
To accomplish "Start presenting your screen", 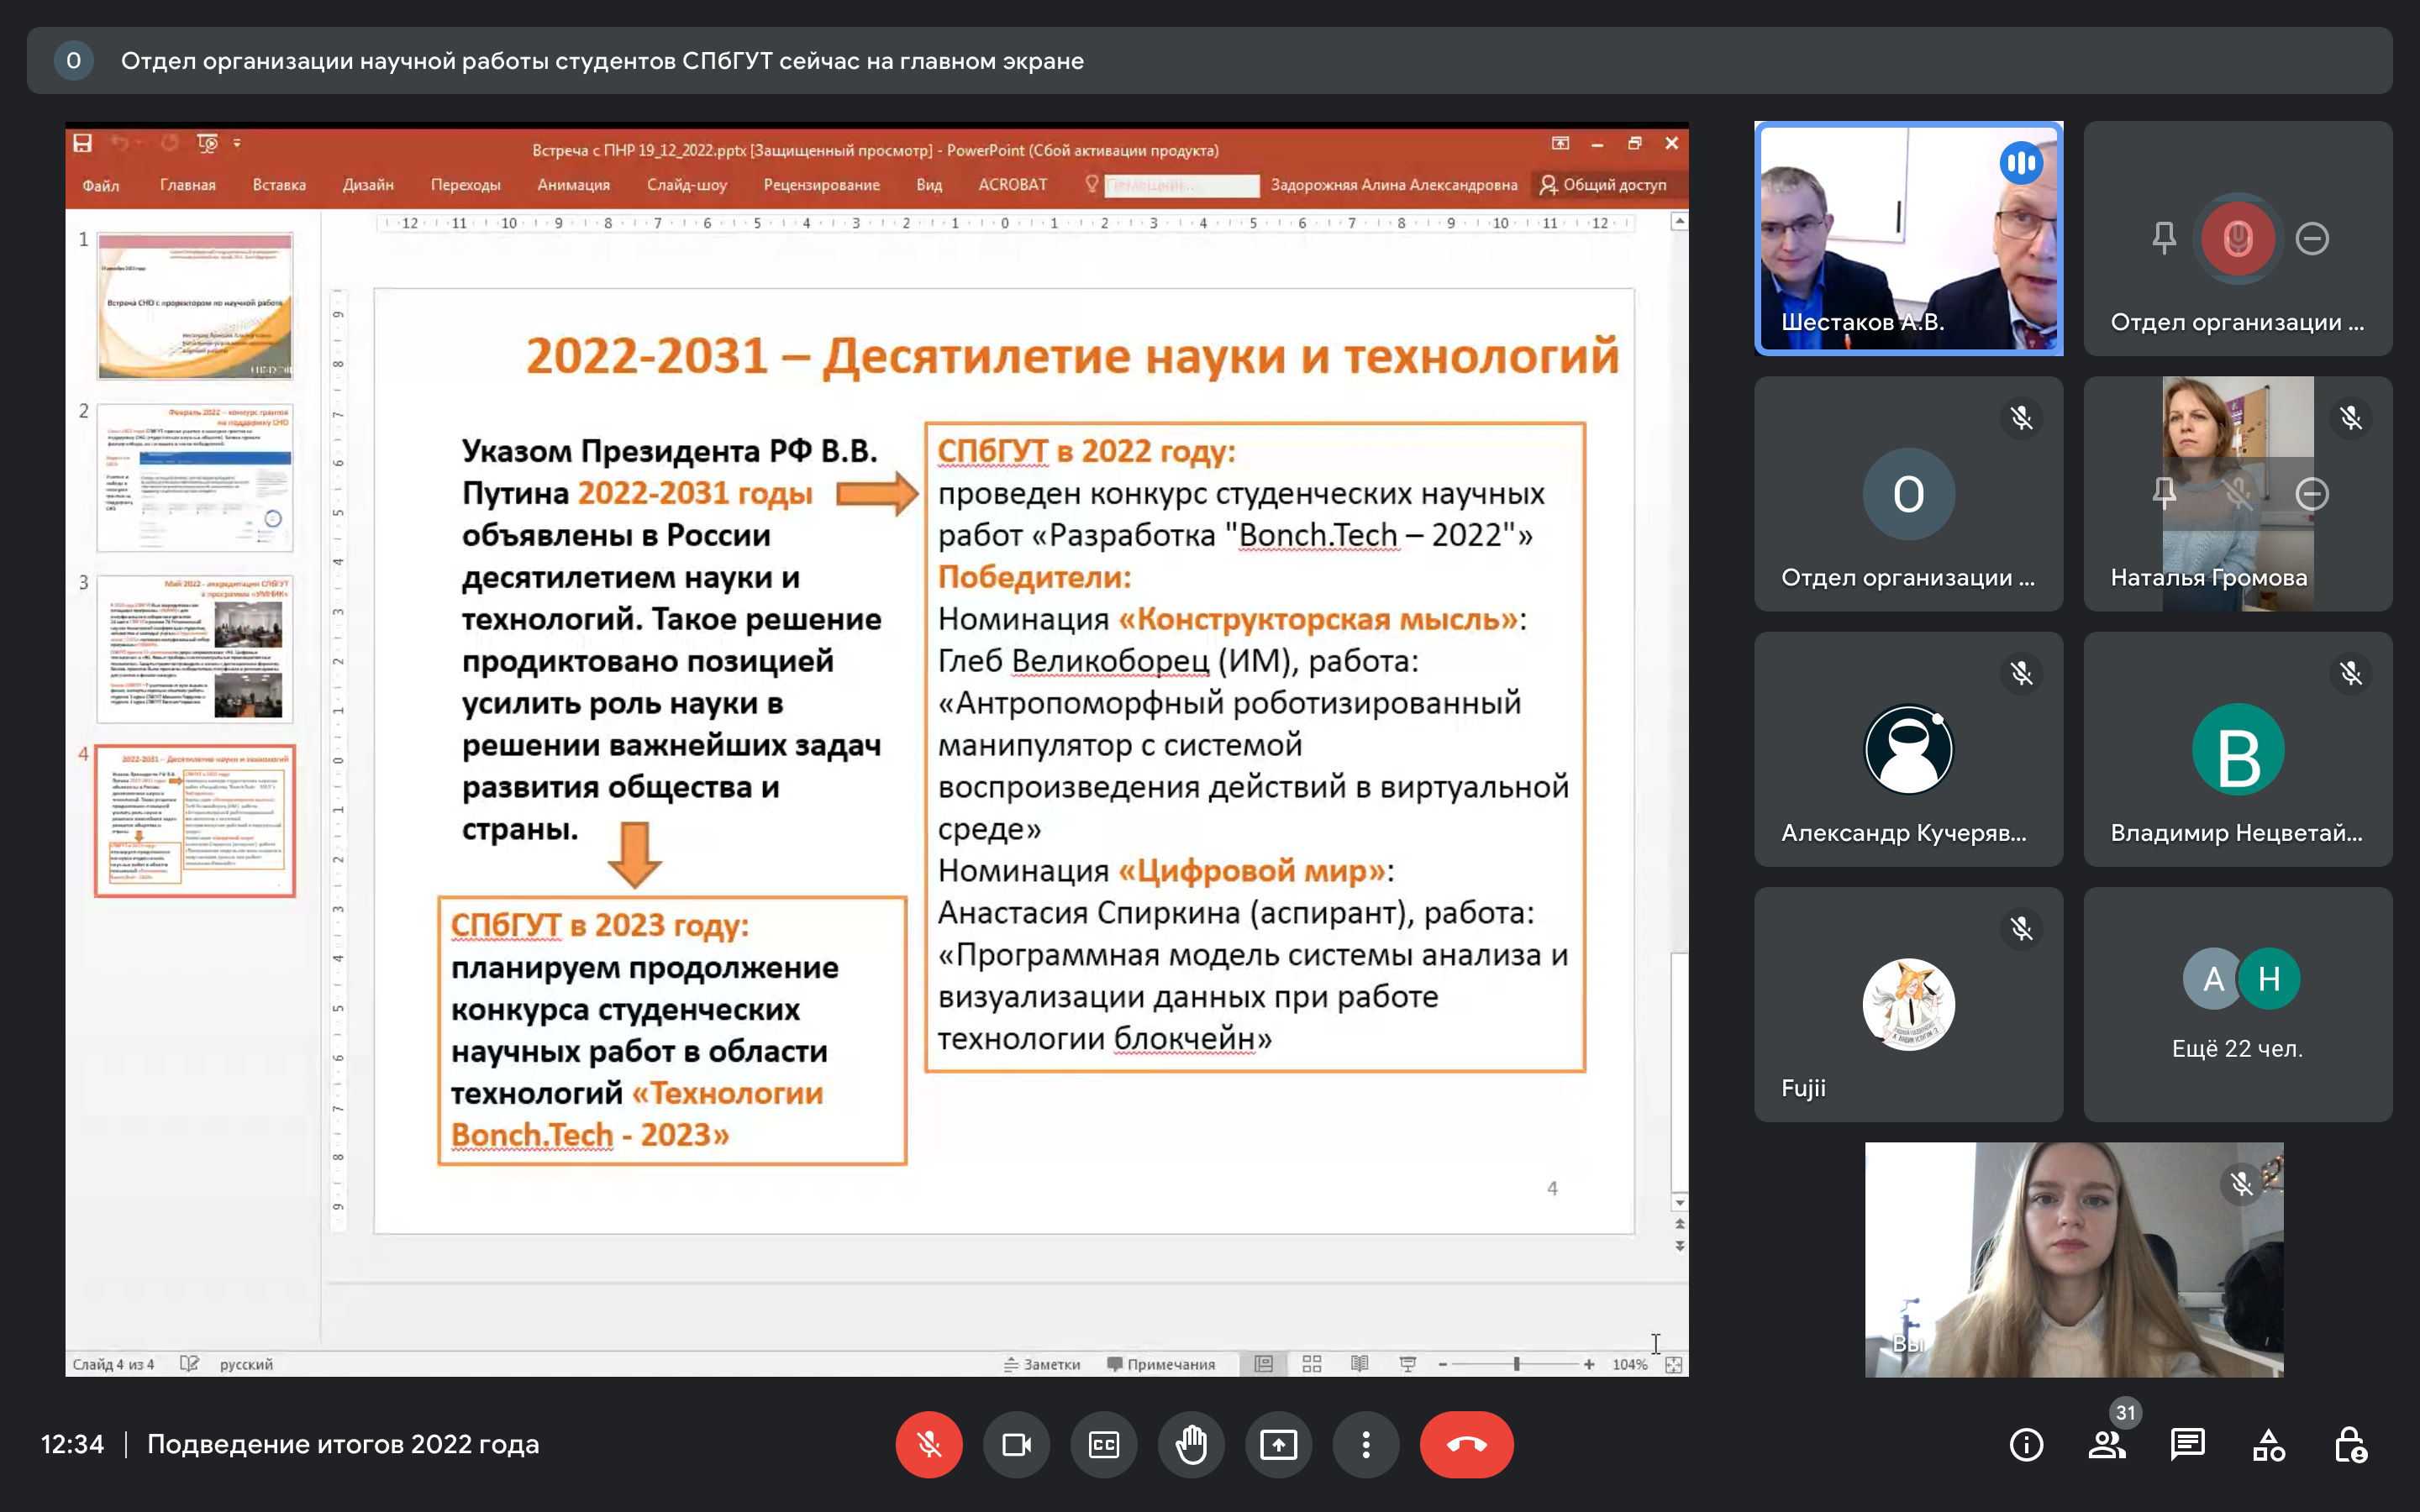I will [1278, 1444].
